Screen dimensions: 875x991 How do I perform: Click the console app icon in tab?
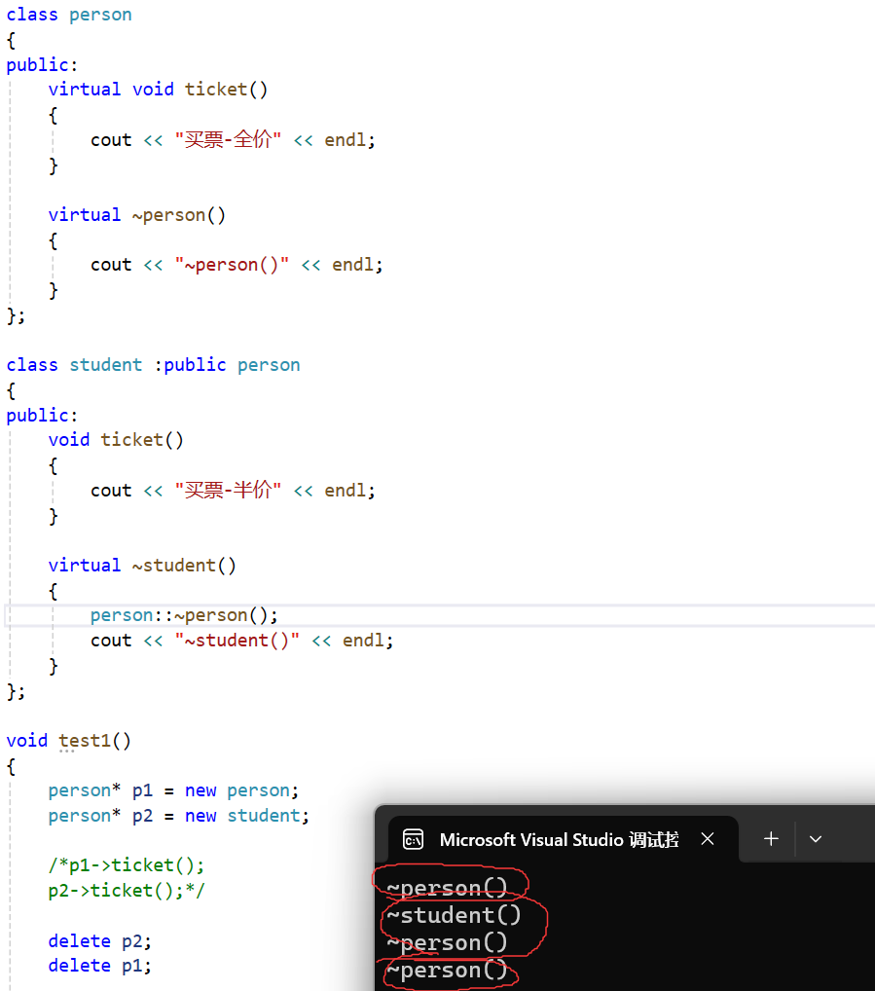click(x=414, y=839)
